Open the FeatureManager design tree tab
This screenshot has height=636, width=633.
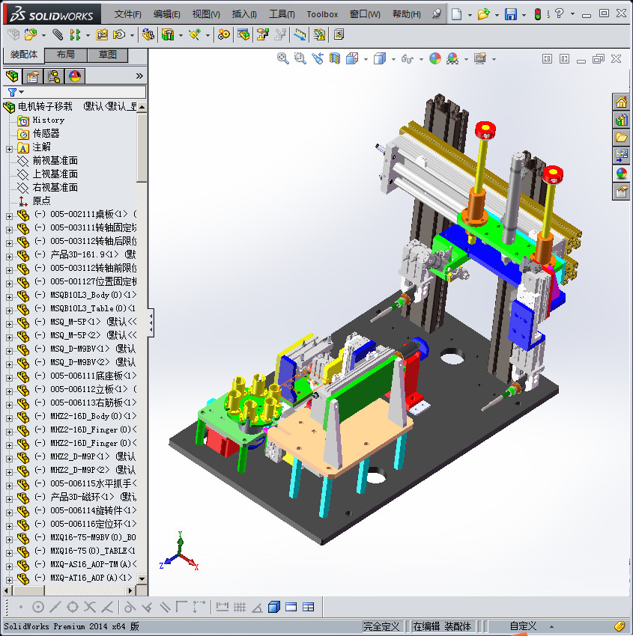(12, 76)
